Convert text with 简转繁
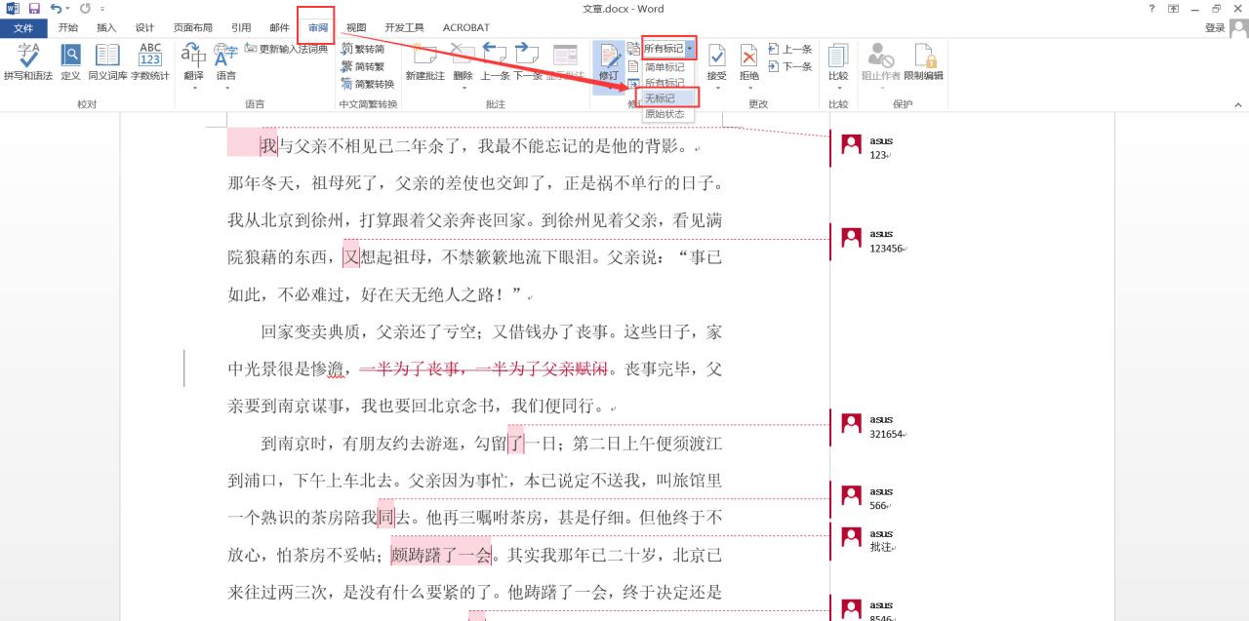1249x621 pixels. click(x=362, y=66)
